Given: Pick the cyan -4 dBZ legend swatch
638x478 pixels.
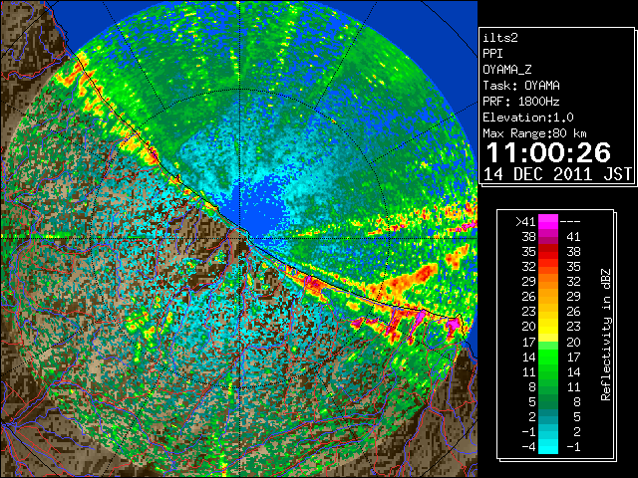Looking at the screenshot, I should [x=548, y=447].
